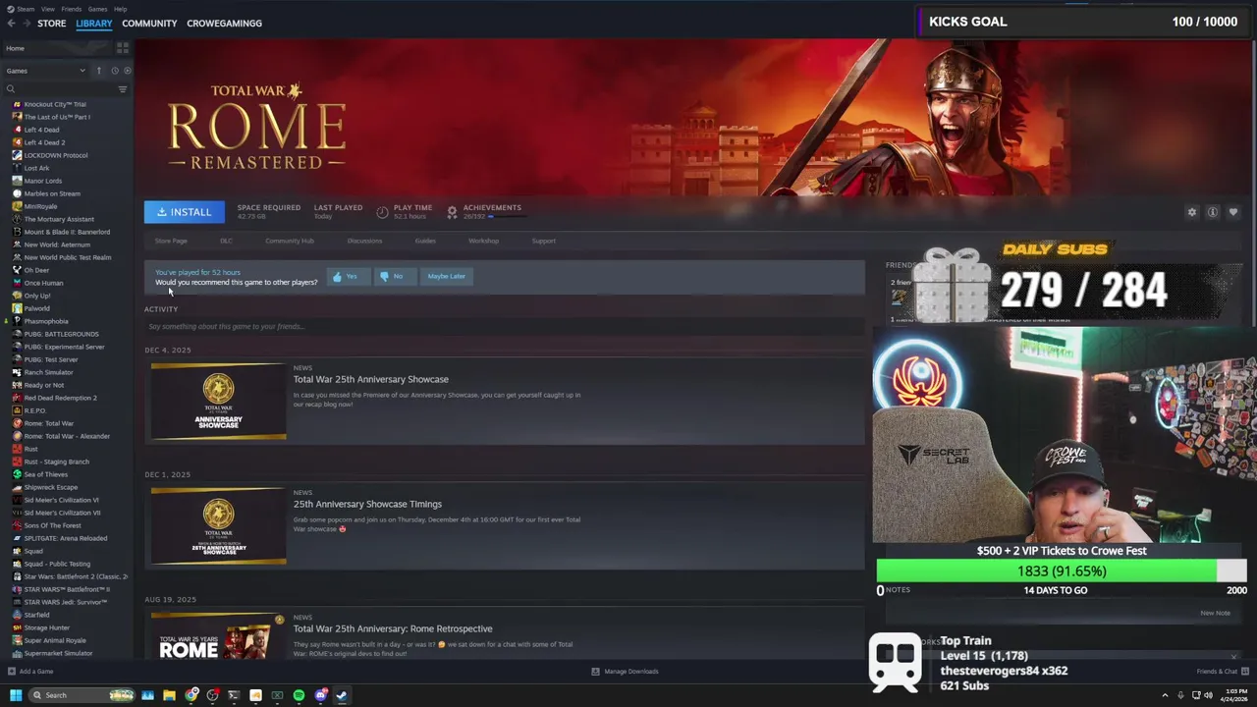Select the Steam taskbar icon
This screenshot has width=1257, height=707.
342,695
